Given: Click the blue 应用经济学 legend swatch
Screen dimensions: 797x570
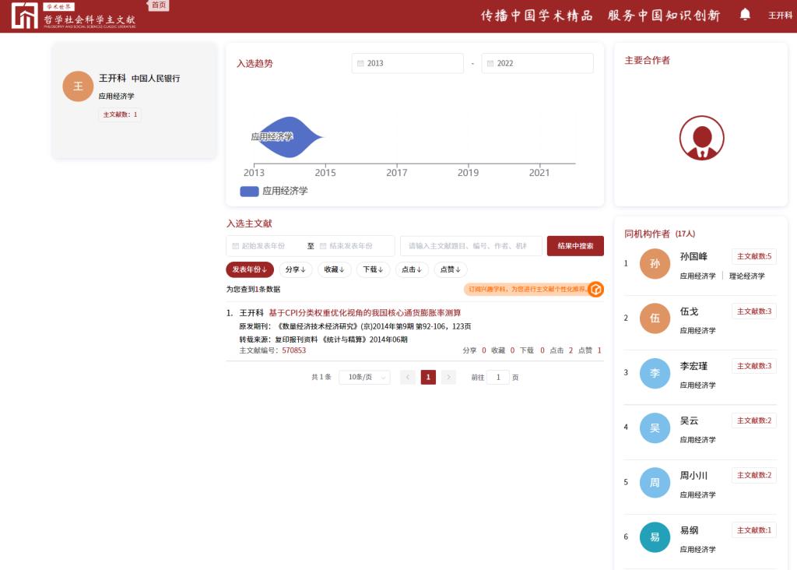Looking at the screenshot, I should coord(249,191).
